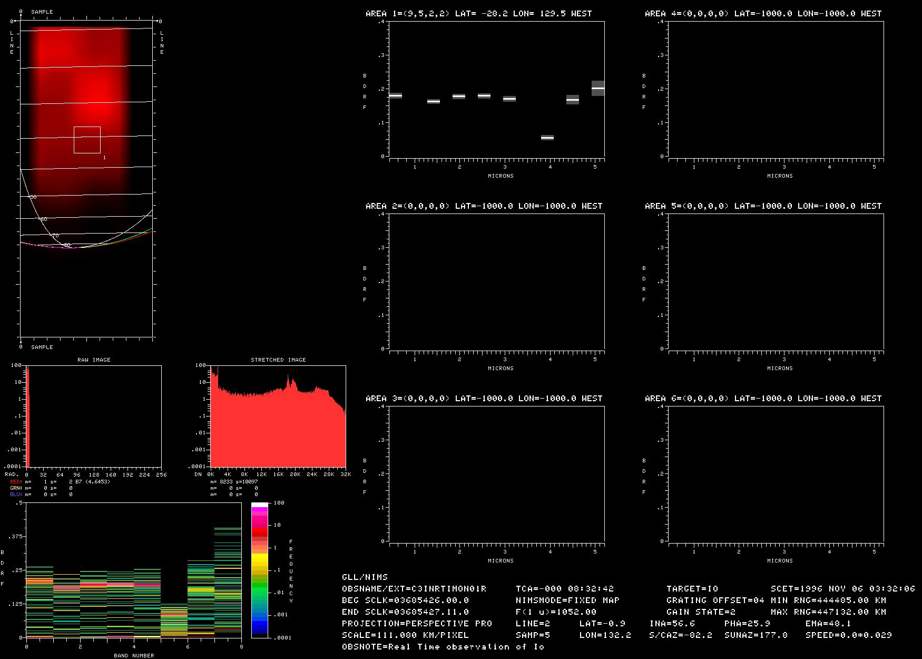Click the area 1 selection box on Io image
The width and height of the screenshot is (922, 659).
87,140
